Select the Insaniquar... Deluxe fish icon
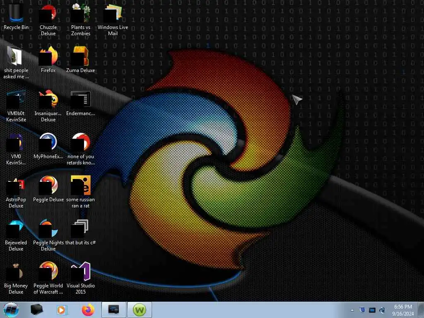Screen dimensions: 424x318 coord(48,106)
